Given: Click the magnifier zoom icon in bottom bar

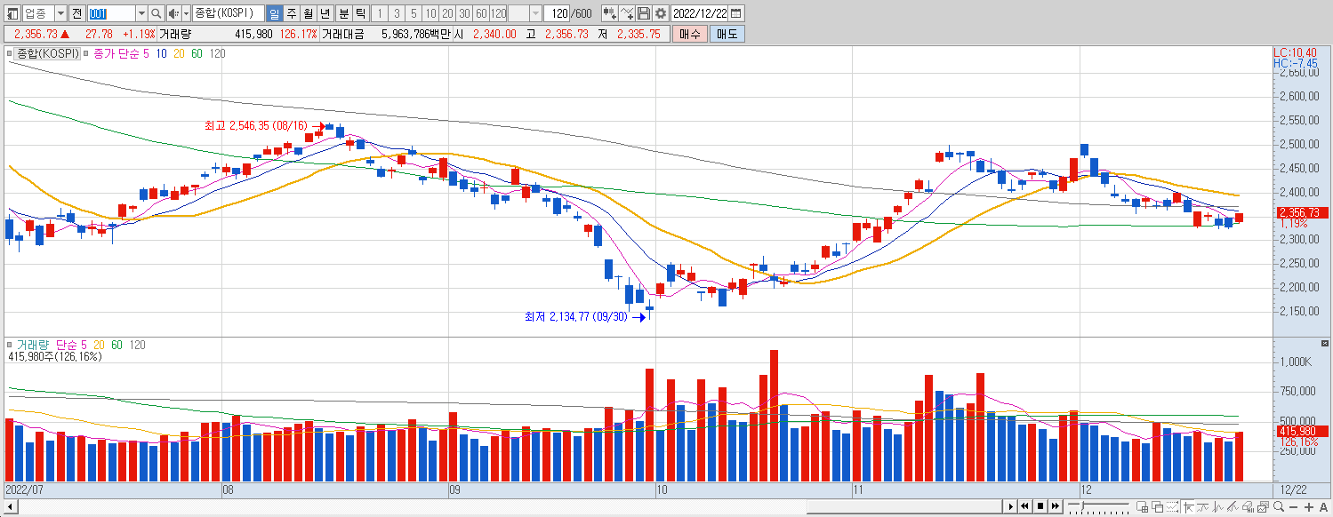Looking at the screenshot, I should [x=1279, y=507].
